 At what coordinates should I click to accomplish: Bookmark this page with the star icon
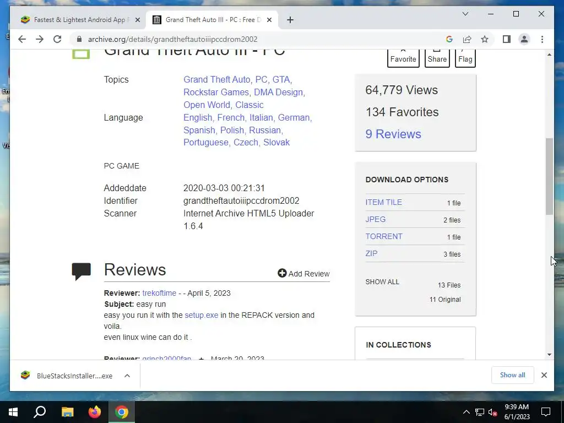(485, 39)
